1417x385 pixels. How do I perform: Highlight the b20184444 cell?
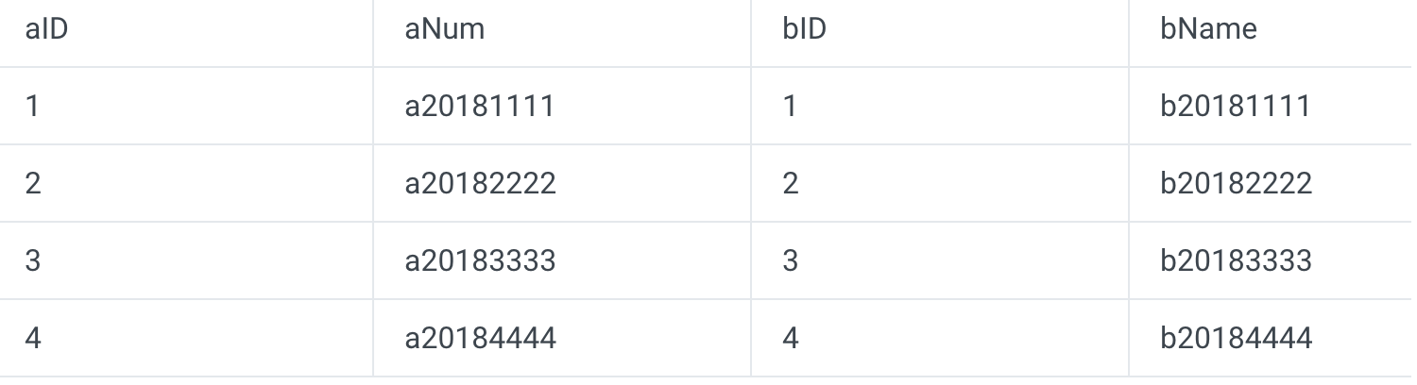(x=1237, y=338)
